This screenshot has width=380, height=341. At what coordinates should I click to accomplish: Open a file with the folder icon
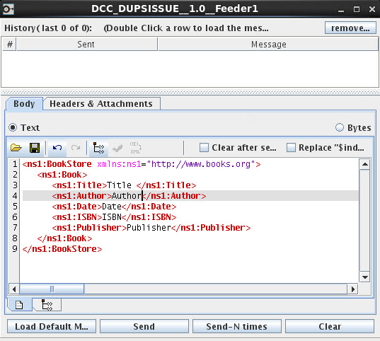coord(16,148)
